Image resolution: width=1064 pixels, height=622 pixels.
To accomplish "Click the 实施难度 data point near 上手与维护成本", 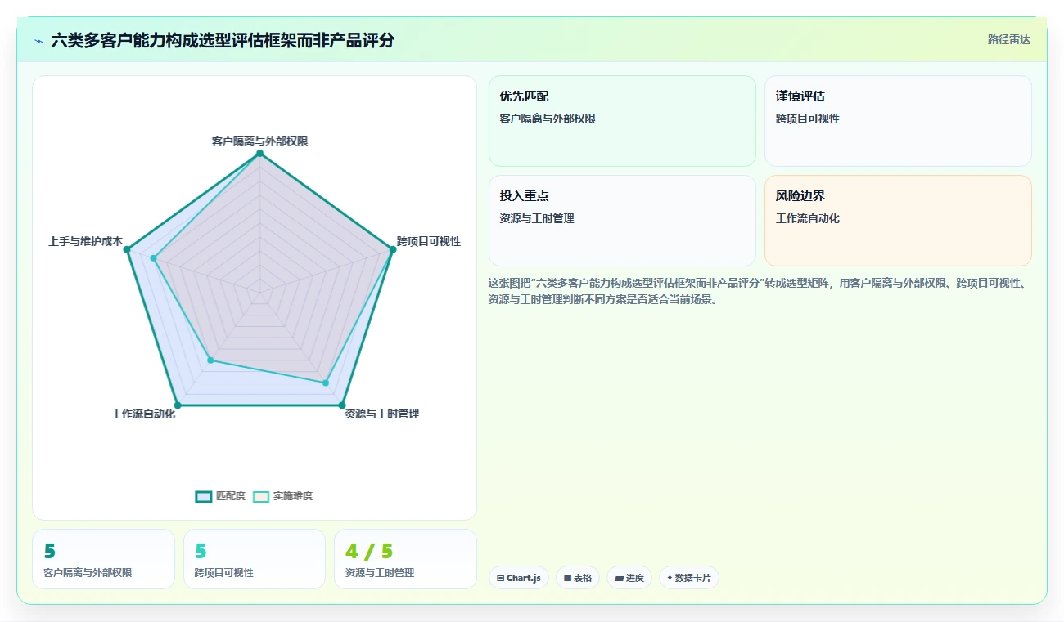I will (x=153, y=258).
